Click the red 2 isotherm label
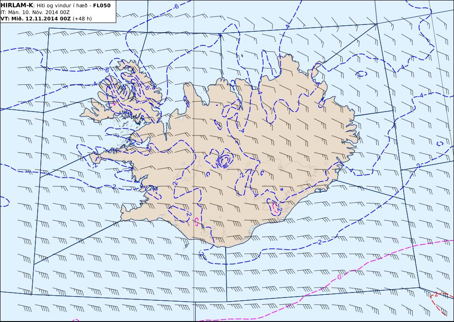 pos(436,295)
